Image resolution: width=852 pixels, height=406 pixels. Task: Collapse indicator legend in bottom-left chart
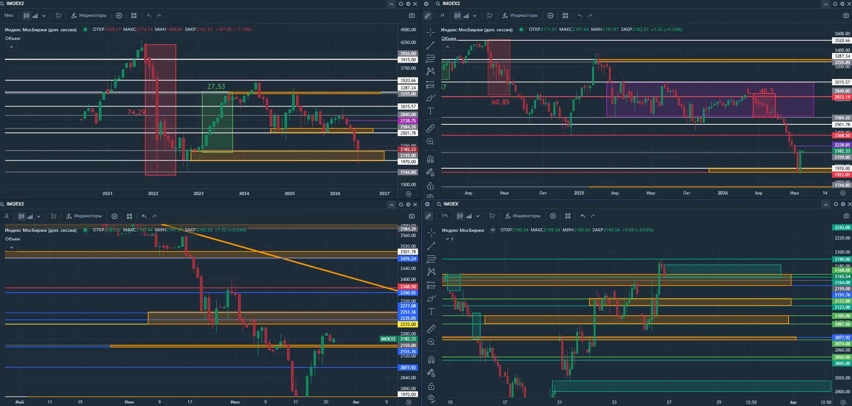point(11,247)
